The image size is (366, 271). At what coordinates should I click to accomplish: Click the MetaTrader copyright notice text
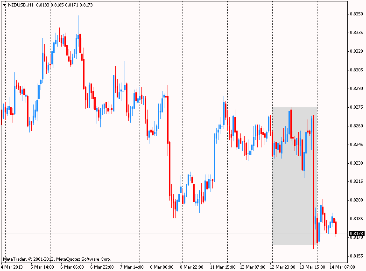point(57,259)
